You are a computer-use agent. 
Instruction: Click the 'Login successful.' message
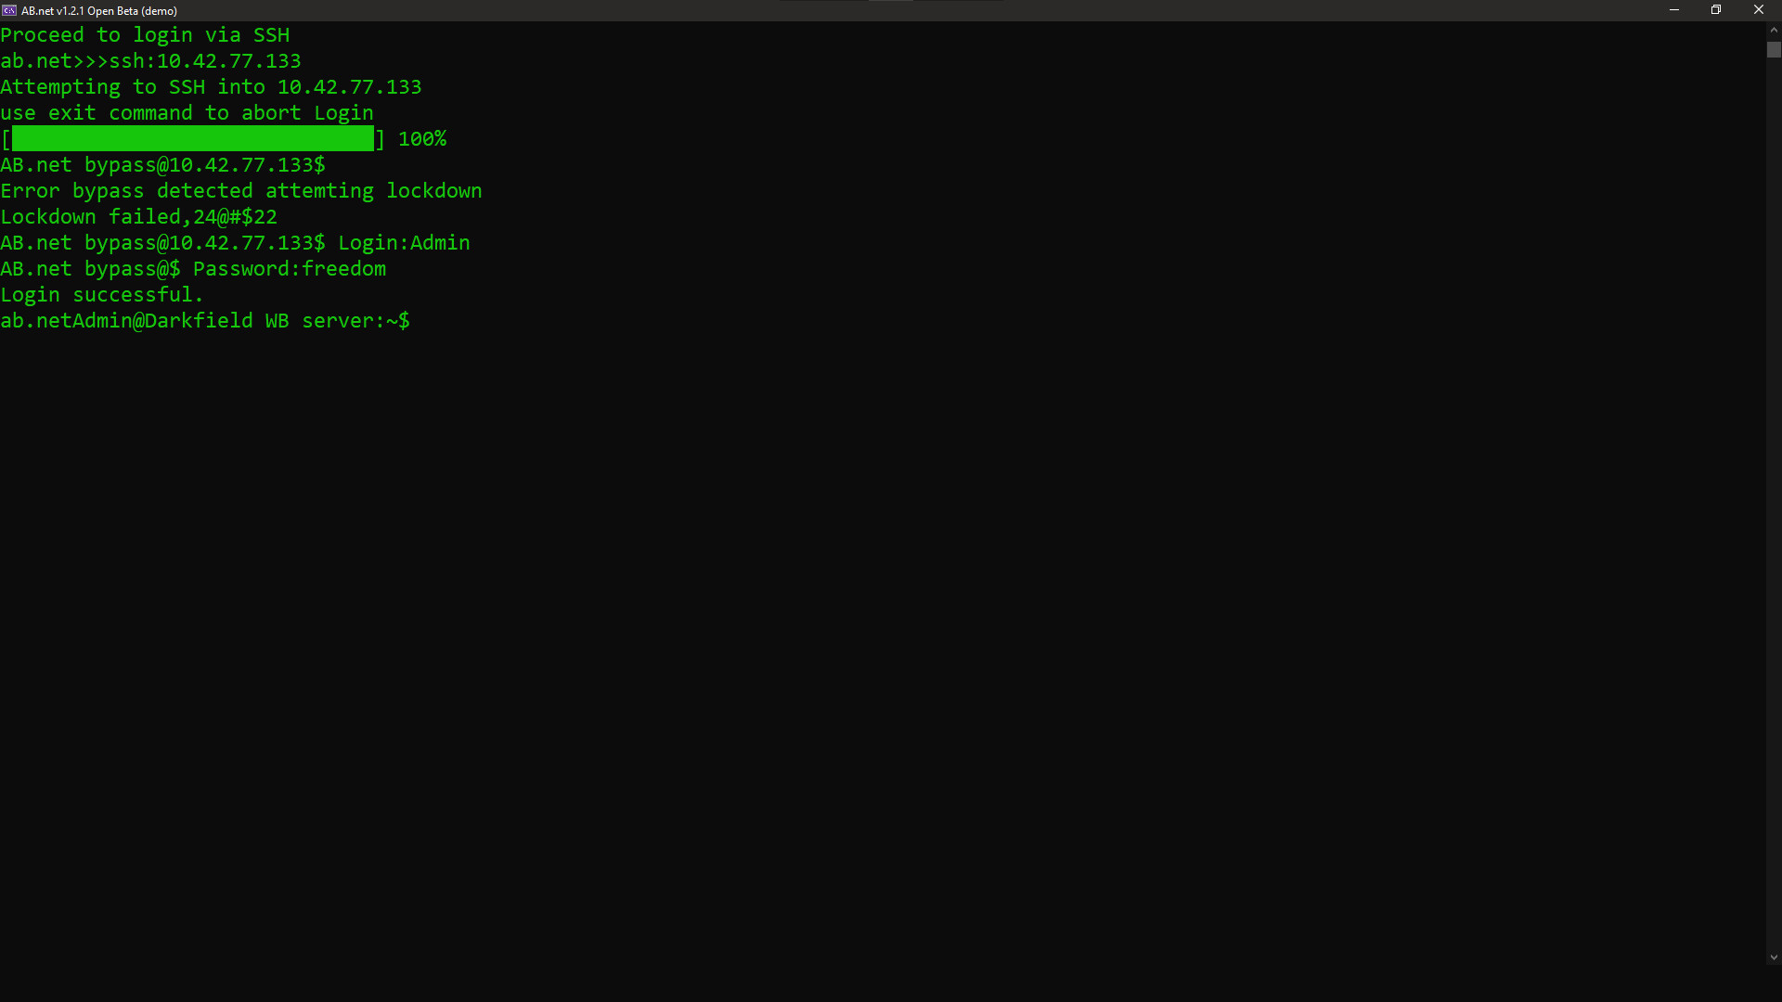pos(101,295)
